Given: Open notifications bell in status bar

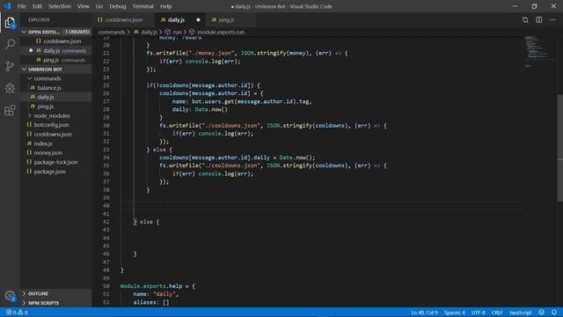Looking at the screenshot, I should (x=554, y=313).
